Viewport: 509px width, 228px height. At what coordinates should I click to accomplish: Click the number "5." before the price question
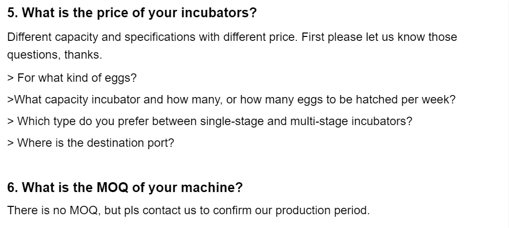tap(13, 13)
